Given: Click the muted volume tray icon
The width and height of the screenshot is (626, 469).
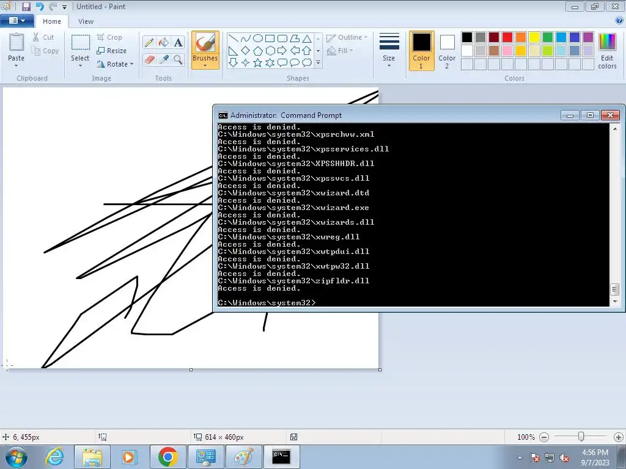Looking at the screenshot, I should pyautogui.click(x=564, y=458).
